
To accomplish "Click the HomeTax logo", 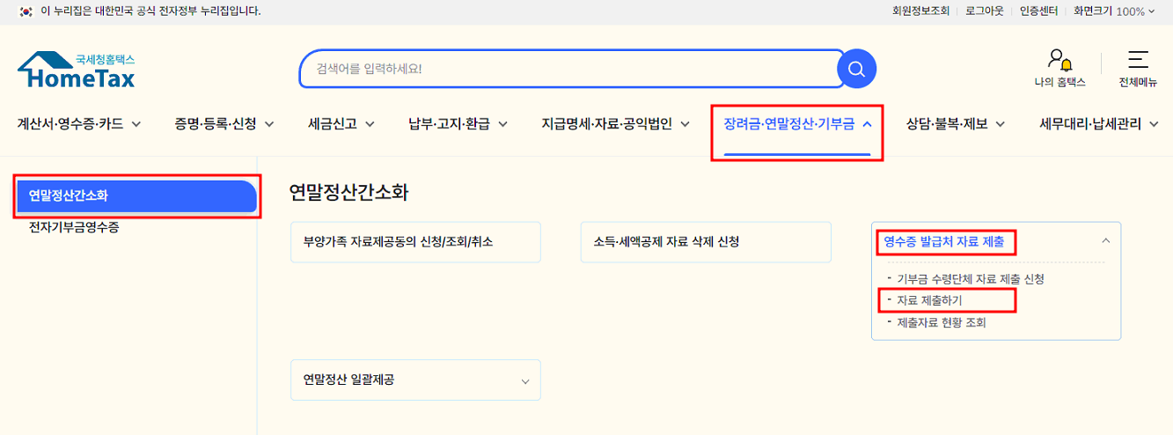I will [77, 70].
